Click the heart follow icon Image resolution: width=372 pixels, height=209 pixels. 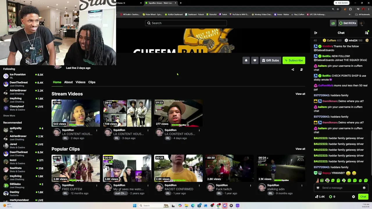[255, 60]
